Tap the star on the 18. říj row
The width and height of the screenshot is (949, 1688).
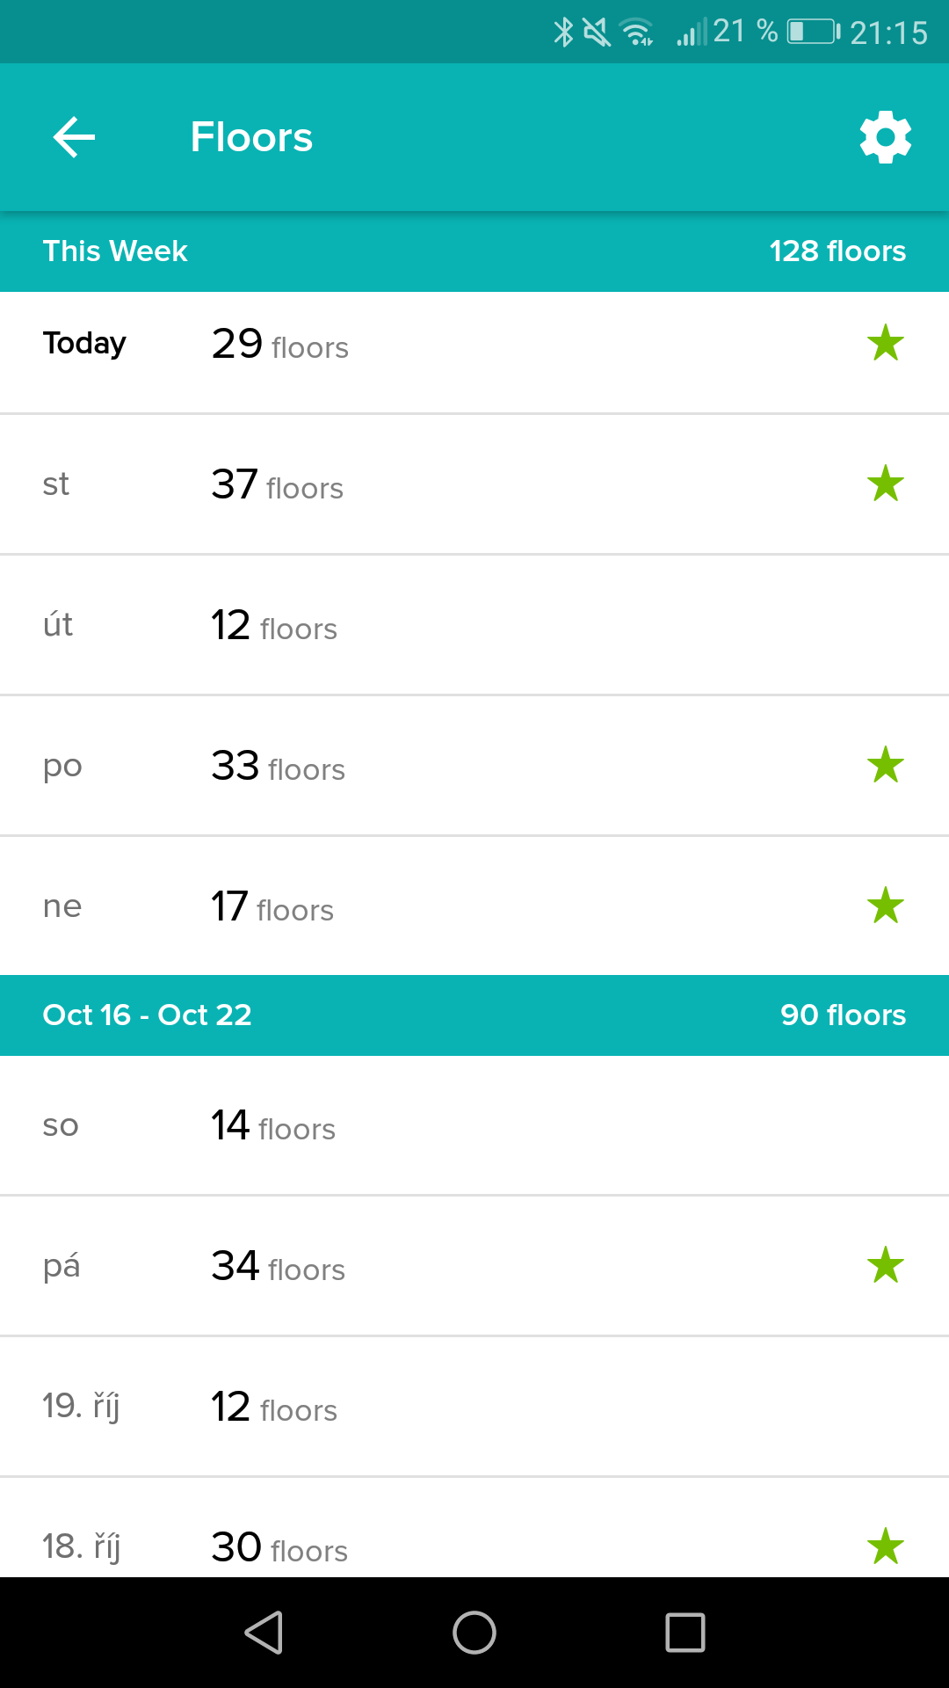(886, 1546)
